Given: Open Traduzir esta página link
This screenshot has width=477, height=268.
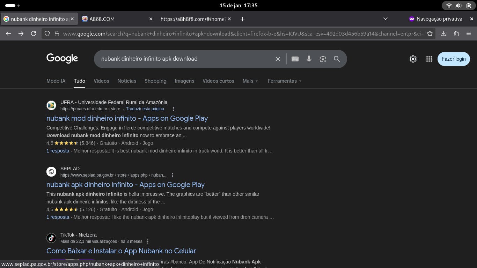Looking at the screenshot, I should tap(145, 109).
